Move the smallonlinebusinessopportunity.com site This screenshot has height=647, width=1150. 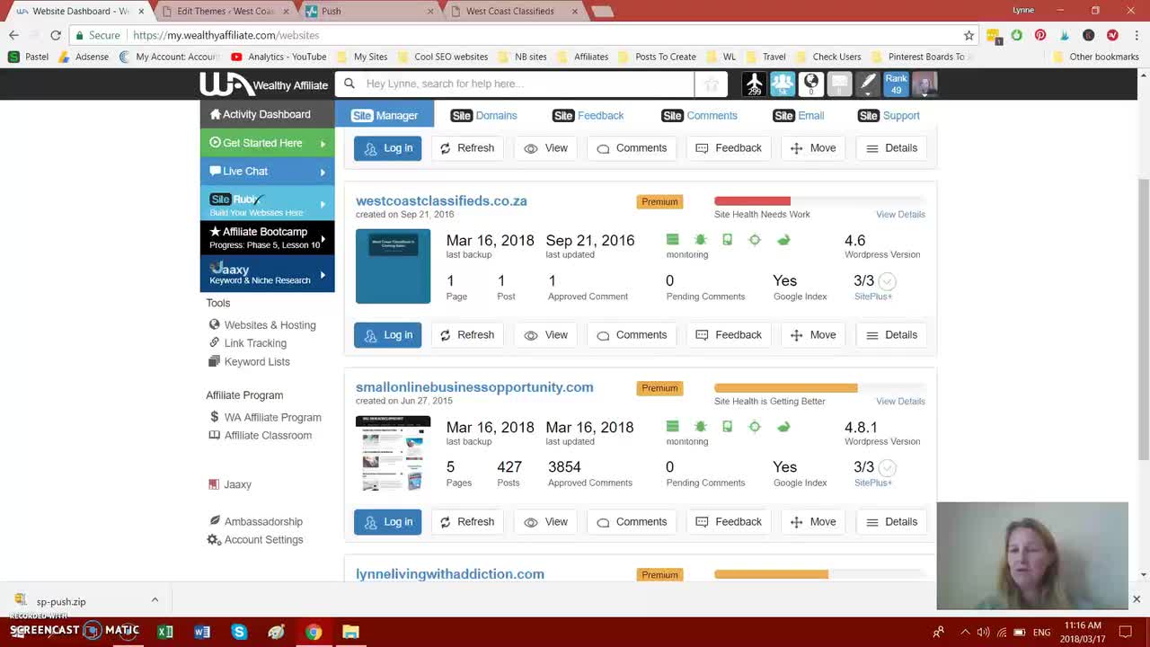(813, 521)
